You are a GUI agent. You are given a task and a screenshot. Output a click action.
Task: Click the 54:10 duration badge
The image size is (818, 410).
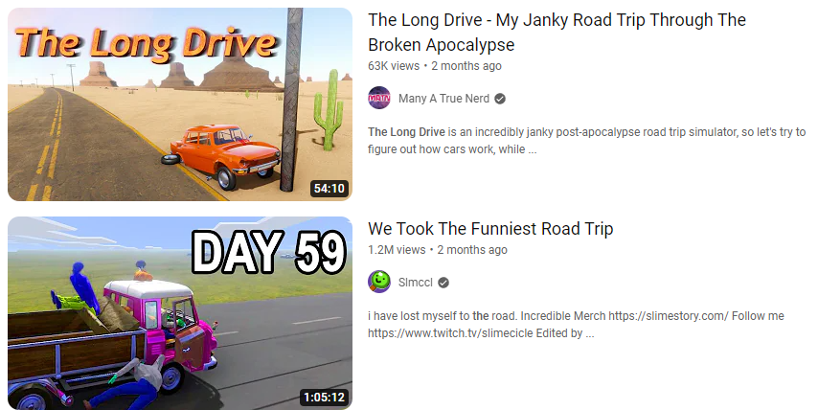[x=329, y=189]
